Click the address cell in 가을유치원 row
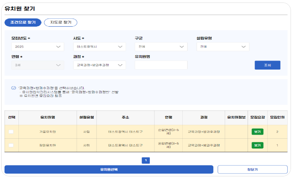Screen dimensions: 293x178 [x=126, y=132]
